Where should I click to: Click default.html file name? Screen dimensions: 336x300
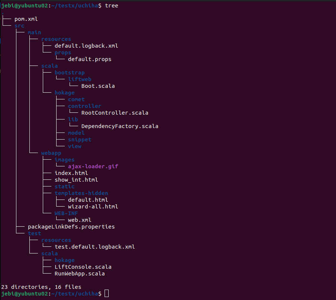(x=88, y=200)
